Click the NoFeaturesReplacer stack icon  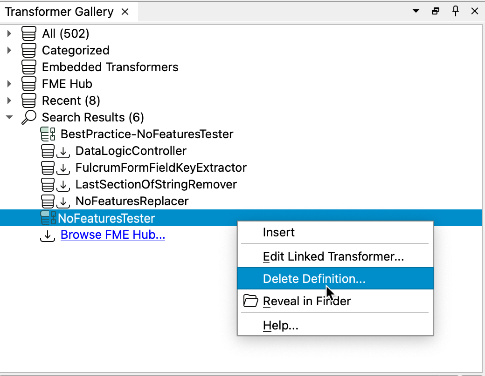pos(48,201)
